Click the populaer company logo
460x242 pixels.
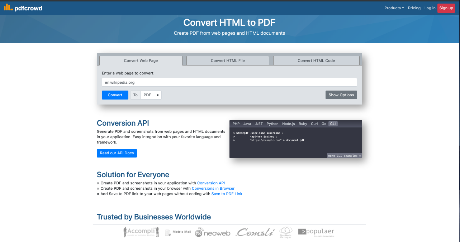coord(316,232)
